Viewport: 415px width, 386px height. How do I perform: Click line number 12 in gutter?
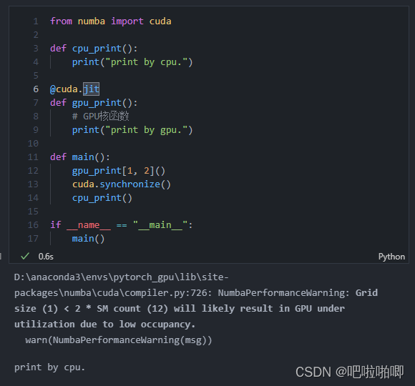[x=33, y=171]
